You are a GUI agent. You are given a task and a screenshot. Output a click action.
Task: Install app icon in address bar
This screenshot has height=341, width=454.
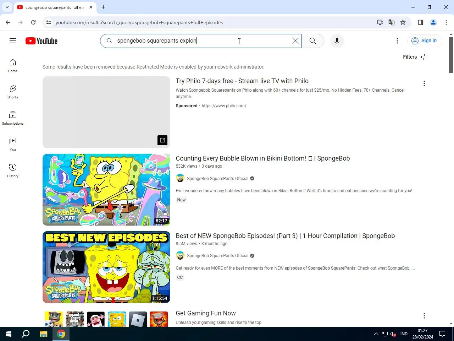click(380, 22)
